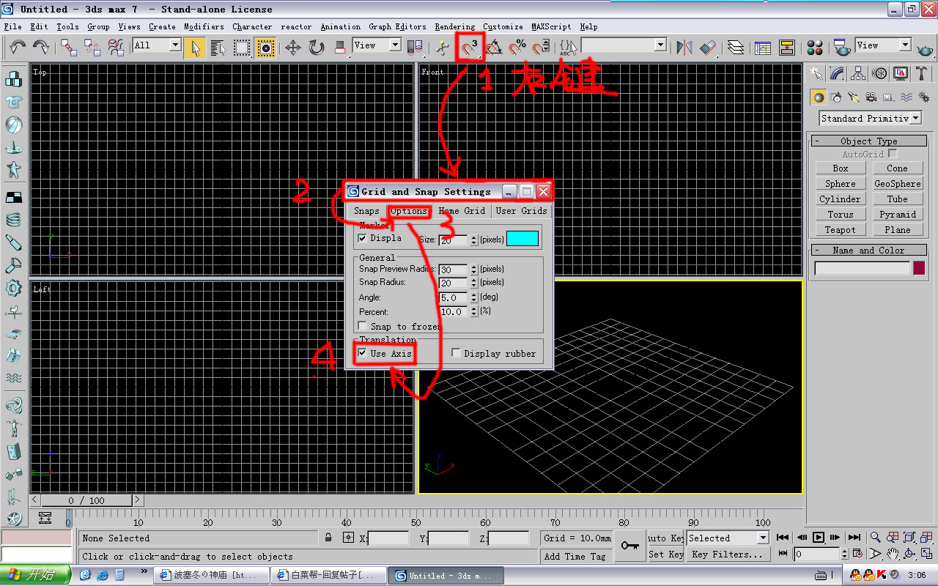Image resolution: width=938 pixels, height=586 pixels.
Task: Open the Mirror Selected Objects tool
Action: coord(684,48)
